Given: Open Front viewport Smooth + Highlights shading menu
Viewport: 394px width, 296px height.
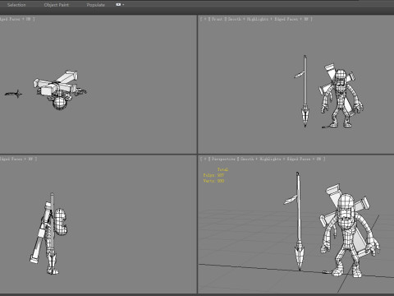Looking at the screenshot, I should pyautogui.click(x=248, y=19).
